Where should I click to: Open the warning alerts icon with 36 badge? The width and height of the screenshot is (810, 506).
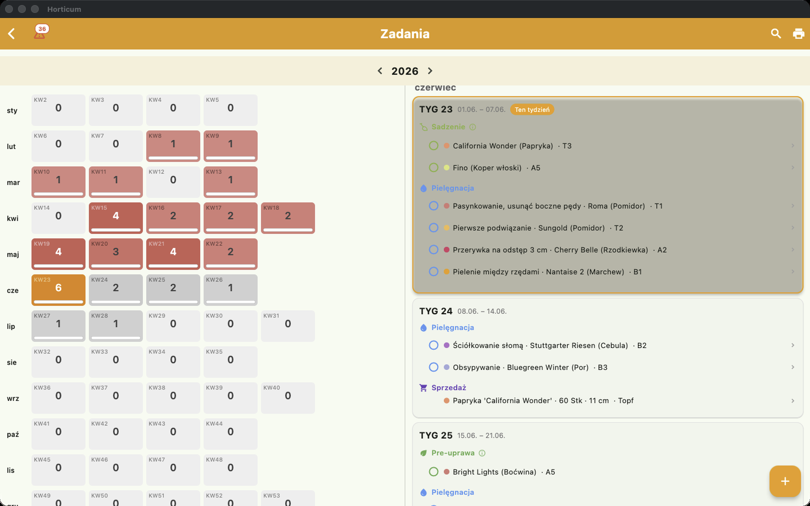(x=41, y=32)
